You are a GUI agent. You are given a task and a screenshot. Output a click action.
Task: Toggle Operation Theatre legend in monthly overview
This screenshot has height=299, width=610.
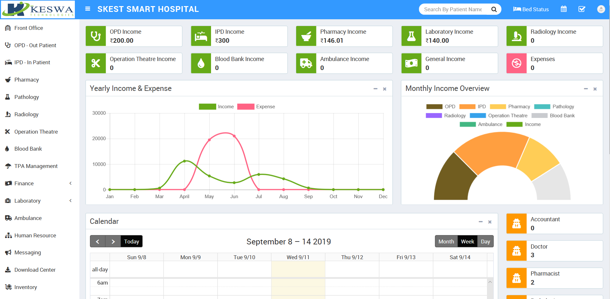pos(499,116)
